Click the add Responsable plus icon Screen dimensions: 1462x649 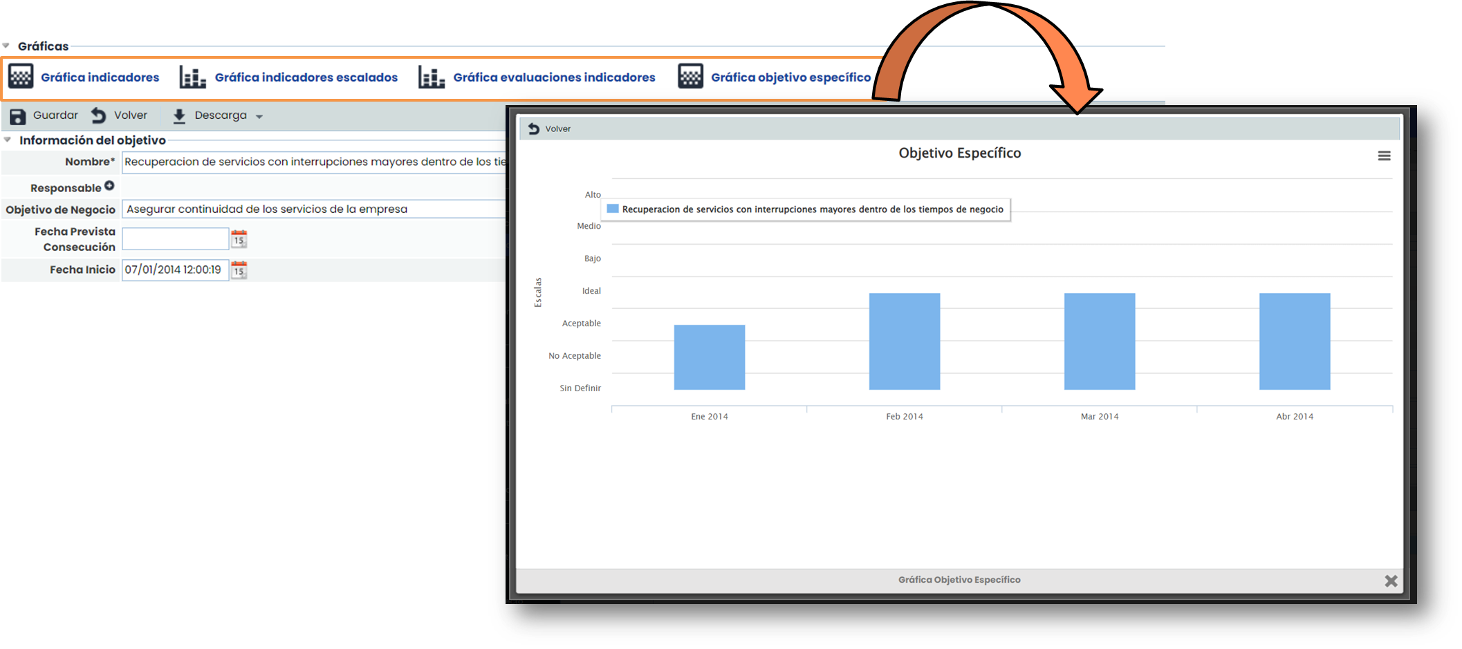pyautogui.click(x=109, y=186)
